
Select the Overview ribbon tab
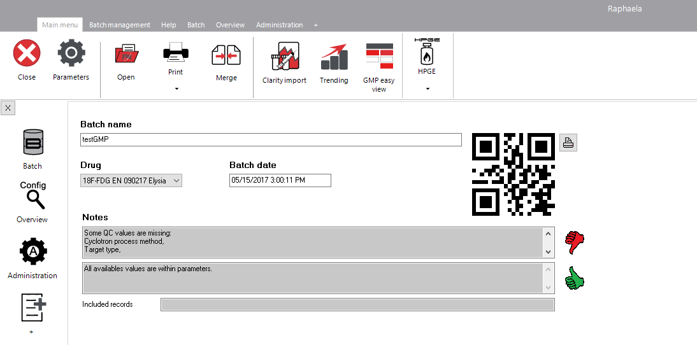click(230, 25)
